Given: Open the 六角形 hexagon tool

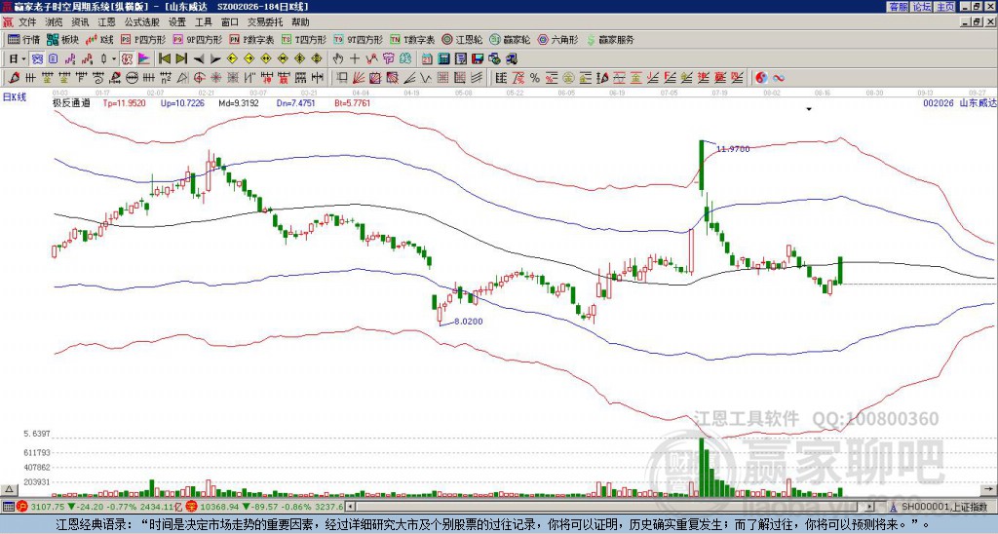Looking at the screenshot, I should tap(558, 40).
